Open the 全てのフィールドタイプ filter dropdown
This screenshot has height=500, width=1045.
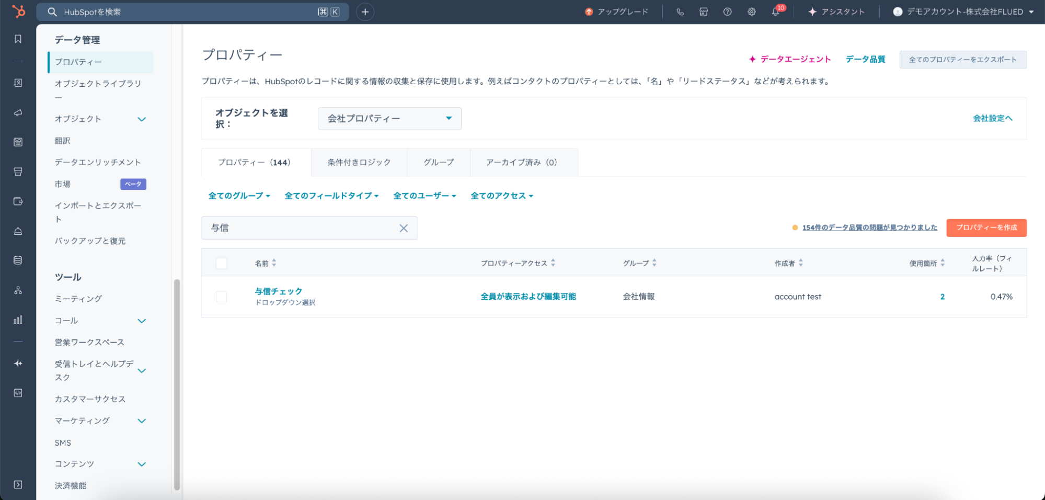point(331,196)
